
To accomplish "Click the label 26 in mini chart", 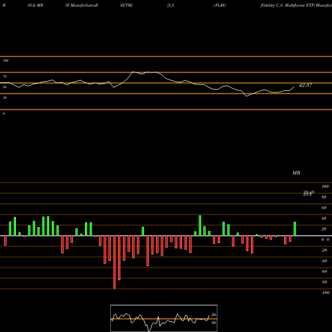I will (x=214, y=315).
